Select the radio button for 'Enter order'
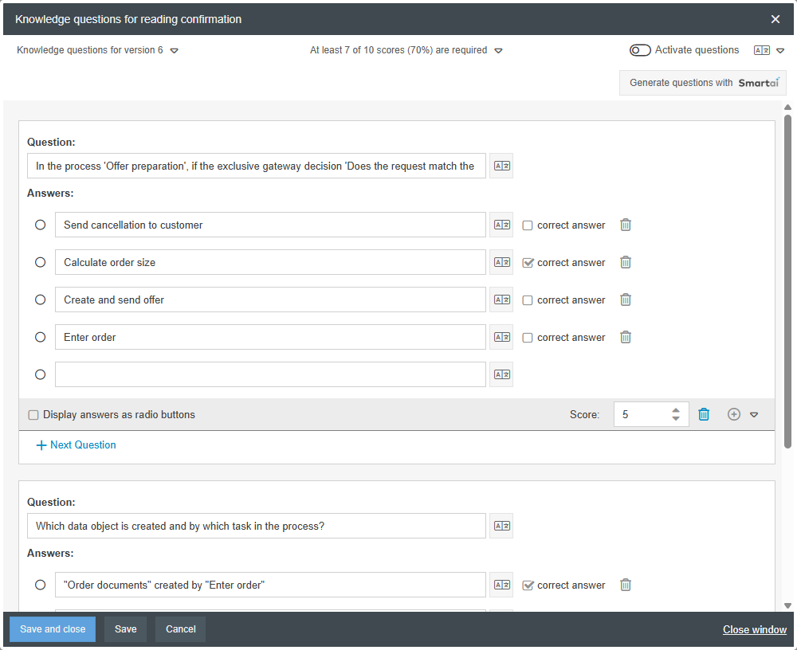Viewport: 797px width, 650px height. pyautogui.click(x=40, y=337)
